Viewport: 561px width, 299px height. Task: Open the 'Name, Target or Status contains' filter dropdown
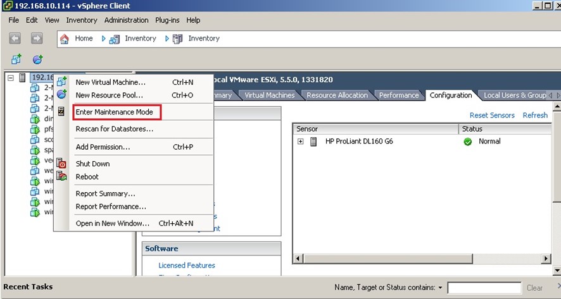pos(440,288)
